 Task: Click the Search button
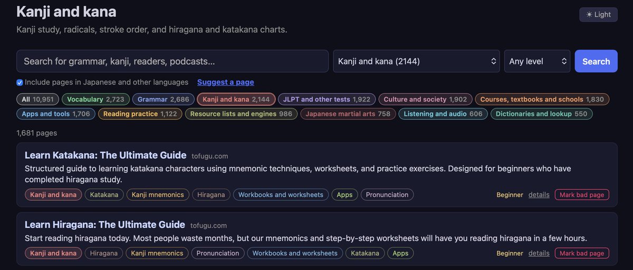pyautogui.click(x=596, y=61)
